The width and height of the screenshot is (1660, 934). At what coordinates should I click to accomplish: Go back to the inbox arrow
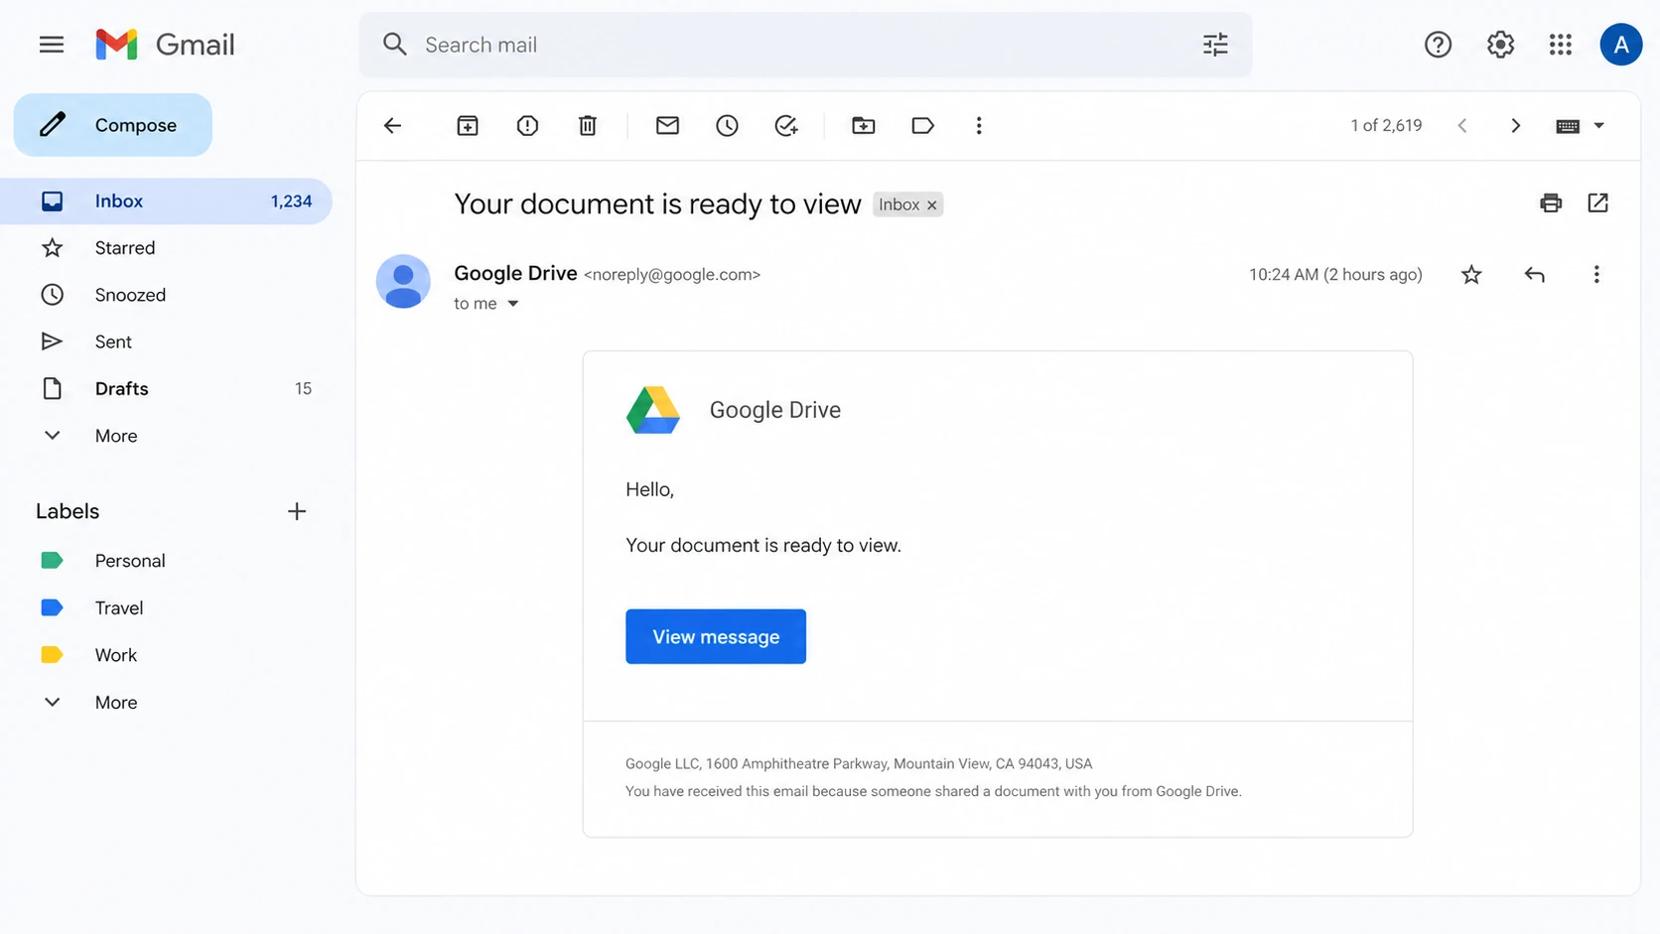(x=393, y=125)
